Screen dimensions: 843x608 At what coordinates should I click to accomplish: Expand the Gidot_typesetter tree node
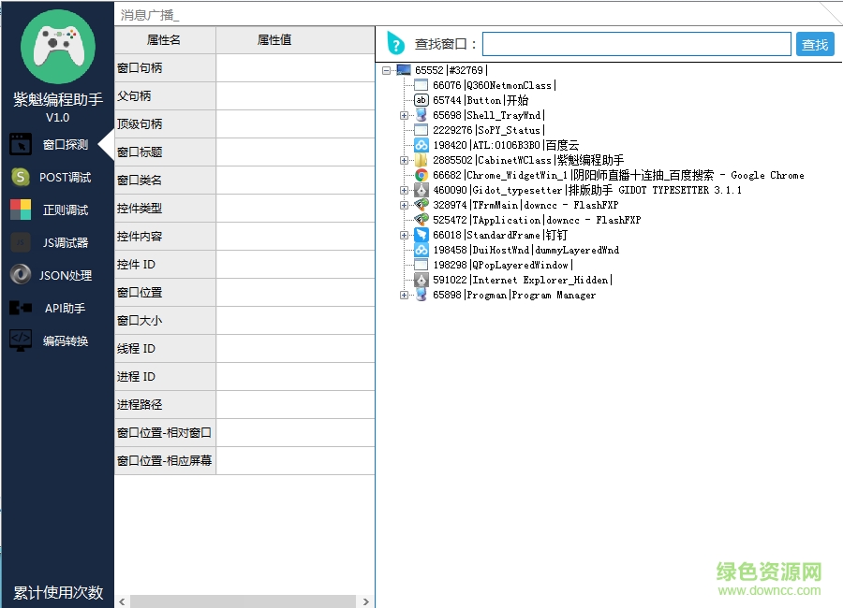(x=404, y=190)
